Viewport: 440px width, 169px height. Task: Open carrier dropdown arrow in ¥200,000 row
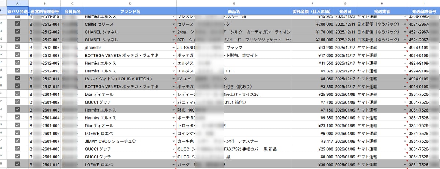click(405, 24)
